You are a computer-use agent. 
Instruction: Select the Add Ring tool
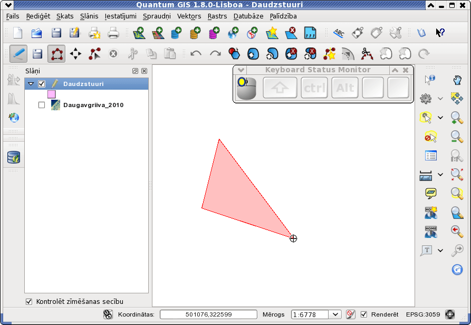point(253,54)
